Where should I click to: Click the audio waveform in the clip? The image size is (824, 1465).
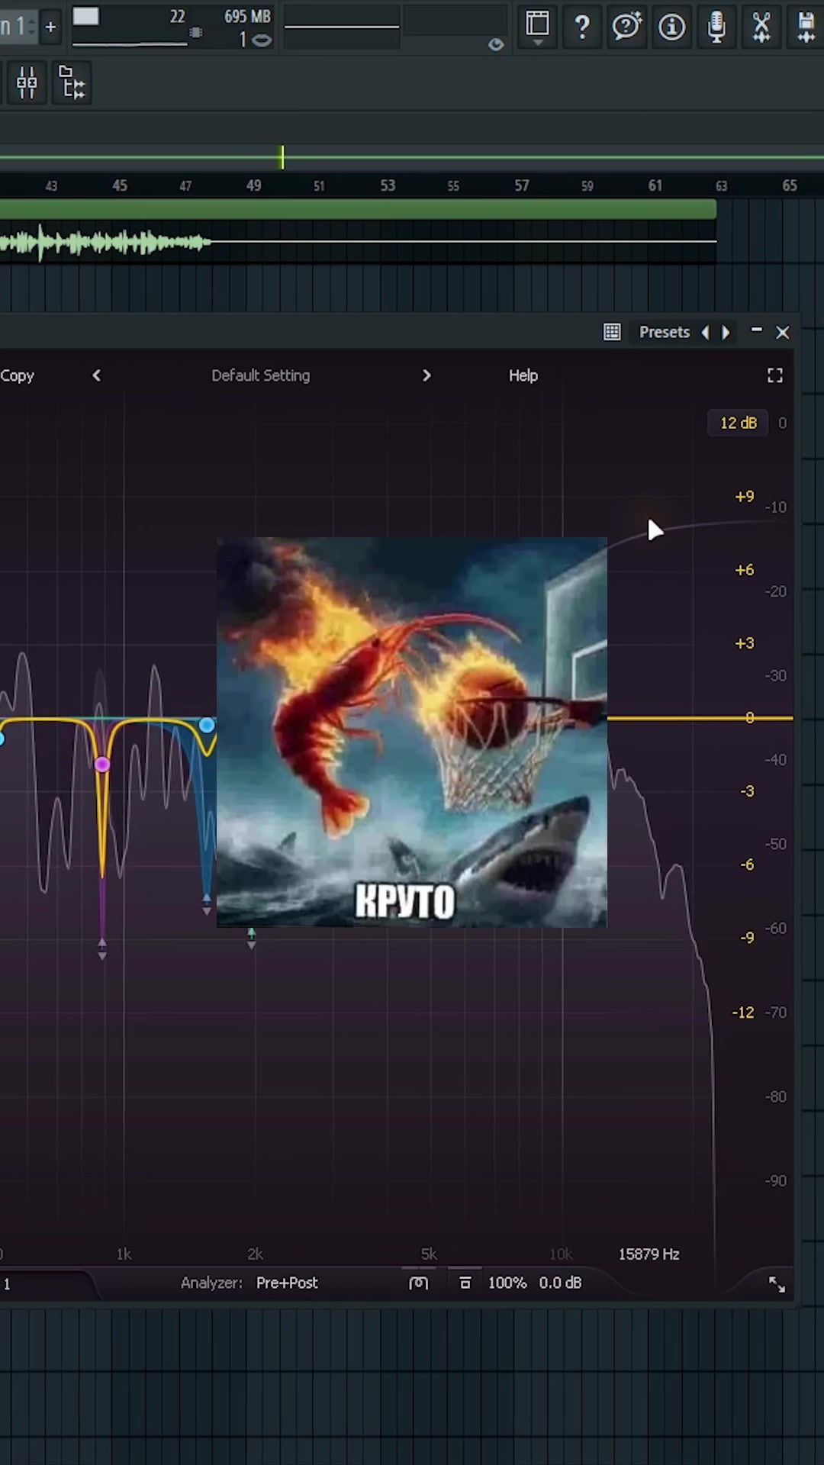point(105,243)
